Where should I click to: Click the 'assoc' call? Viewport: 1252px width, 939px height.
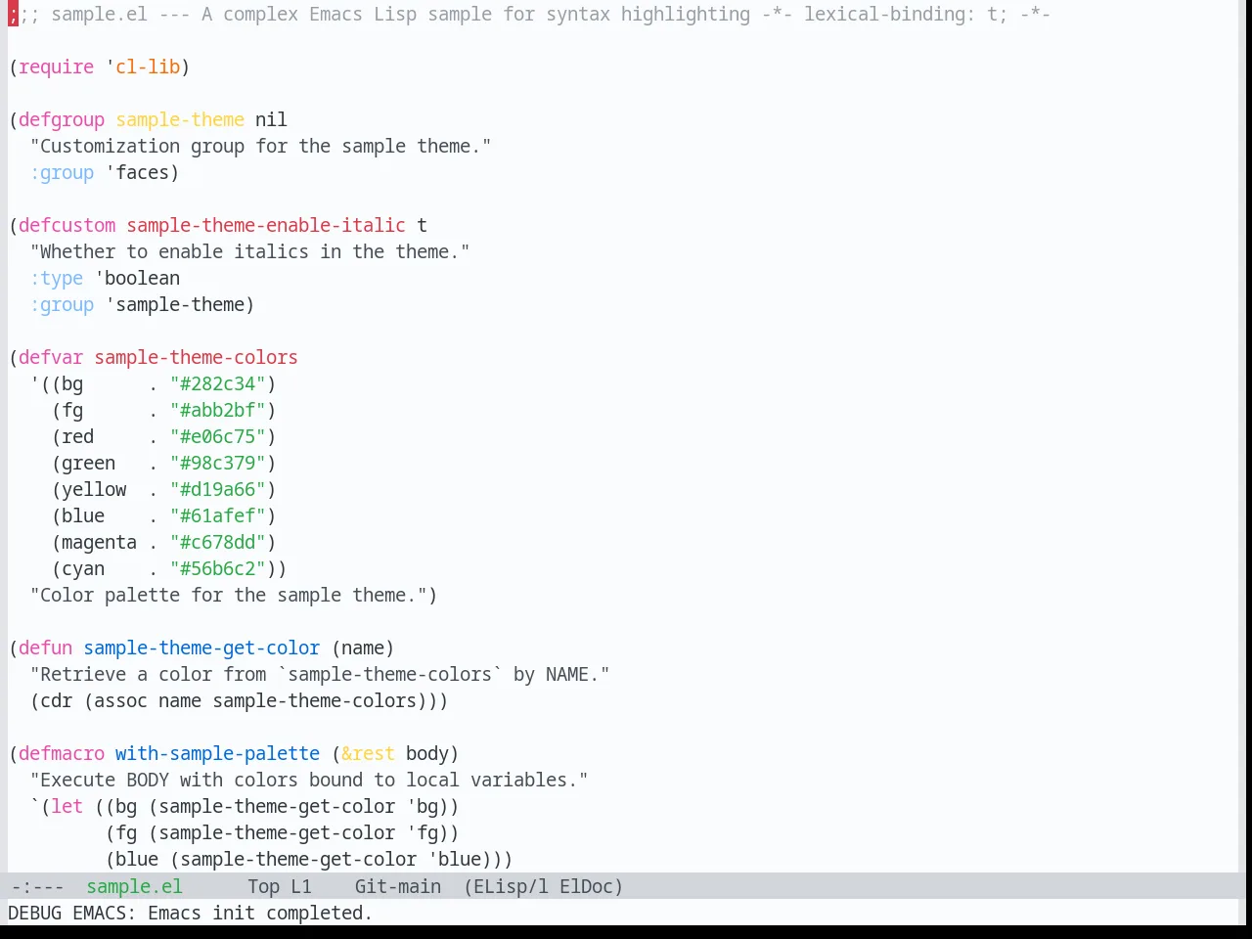point(121,700)
